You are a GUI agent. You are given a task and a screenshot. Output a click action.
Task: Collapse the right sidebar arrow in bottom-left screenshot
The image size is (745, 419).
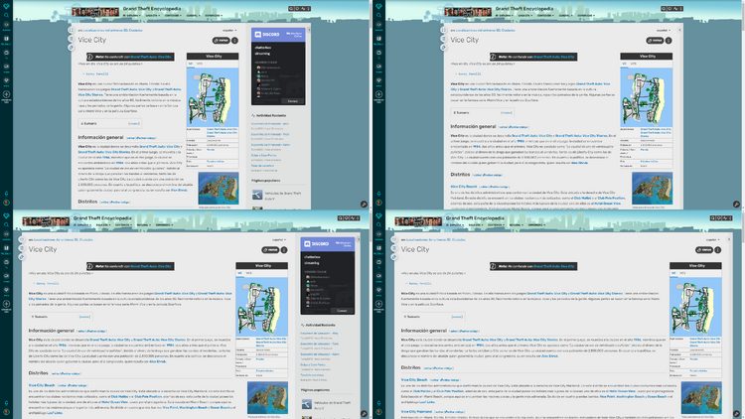click(358, 239)
